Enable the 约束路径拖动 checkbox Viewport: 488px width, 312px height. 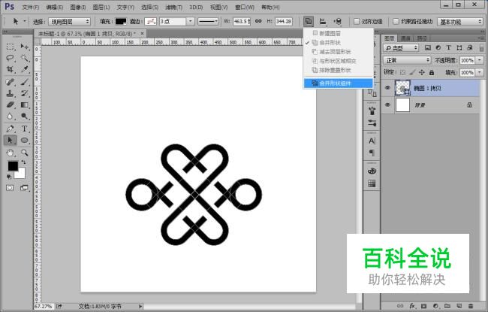pos(396,22)
